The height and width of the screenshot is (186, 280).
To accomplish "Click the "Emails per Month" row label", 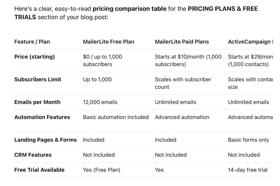I will click(x=37, y=102).
